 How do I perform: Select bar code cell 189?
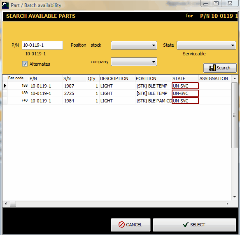(18, 93)
